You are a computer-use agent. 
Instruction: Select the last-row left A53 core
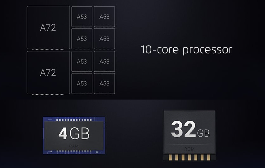(82, 83)
